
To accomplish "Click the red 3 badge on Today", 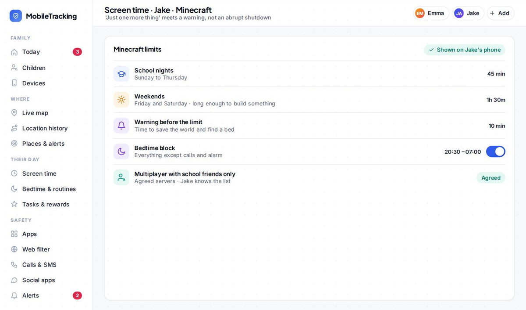I will pos(77,52).
